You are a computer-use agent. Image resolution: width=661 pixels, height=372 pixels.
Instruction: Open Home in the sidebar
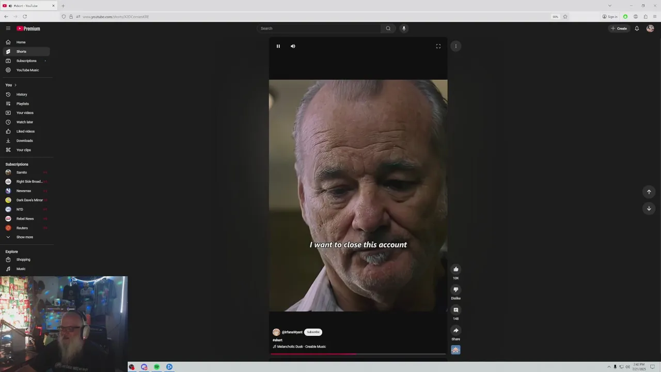pyautogui.click(x=26, y=42)
